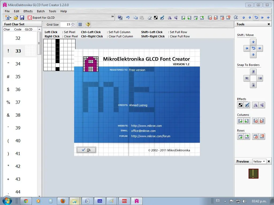Open the New file dropdown arrow
Image resolution: width=274 pixels, height=205 pixels.
[x=11, y=18]
